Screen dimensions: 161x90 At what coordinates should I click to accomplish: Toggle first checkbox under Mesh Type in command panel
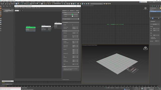tap(151, 37)
